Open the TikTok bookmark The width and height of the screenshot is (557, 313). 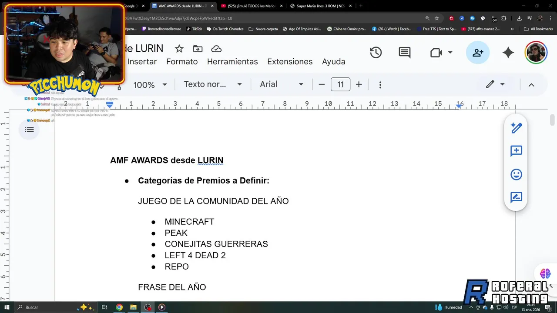coord(194,29)
